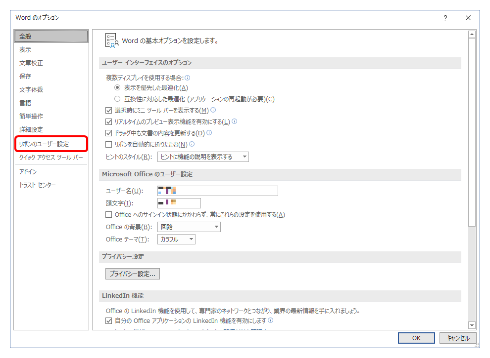Click the info icon beside 複数ディスプレイを使用する場合
The width and height of the screenshot is (490, 358).
coord(187,77)
